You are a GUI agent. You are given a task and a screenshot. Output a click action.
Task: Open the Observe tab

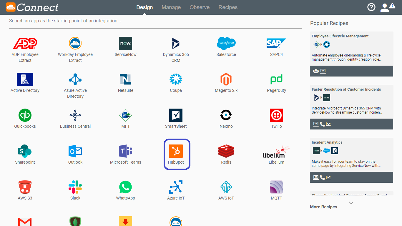[200, 7]
